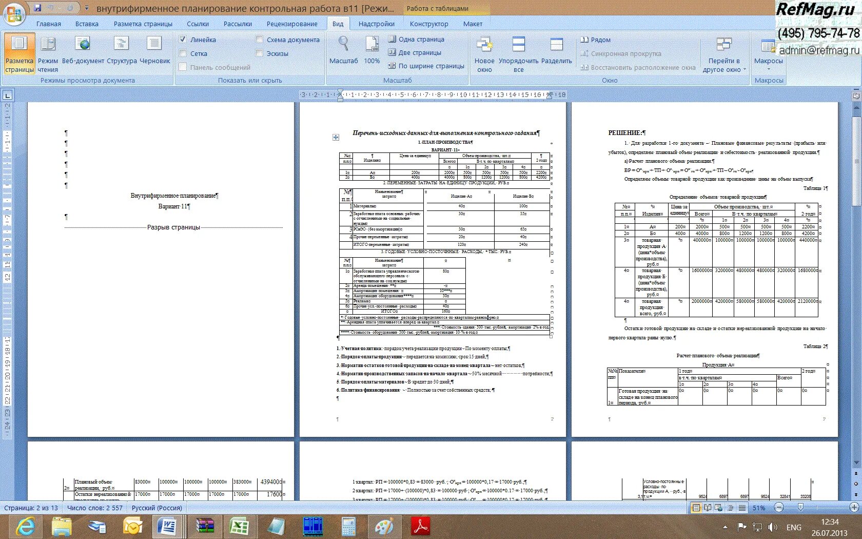This screenshot has width=862, height=539.
Task: Show two pages (Две страницы)
Action: 415,52
